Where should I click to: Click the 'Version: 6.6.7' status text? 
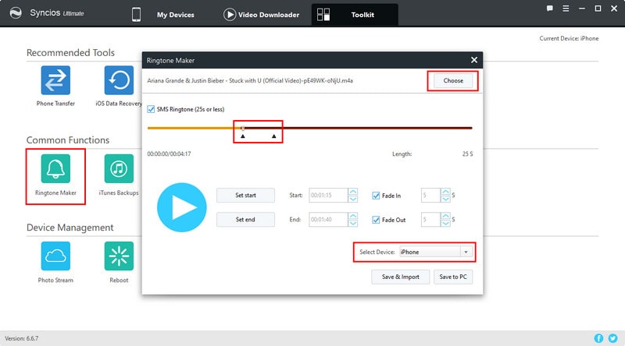(22, 338)
